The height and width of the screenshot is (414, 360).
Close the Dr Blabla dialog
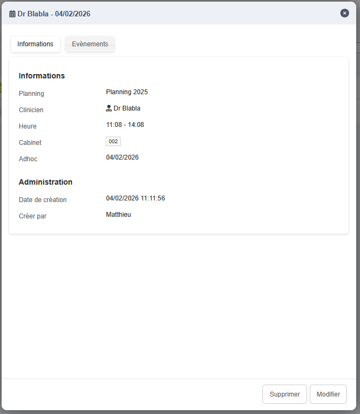pos(344,13)
